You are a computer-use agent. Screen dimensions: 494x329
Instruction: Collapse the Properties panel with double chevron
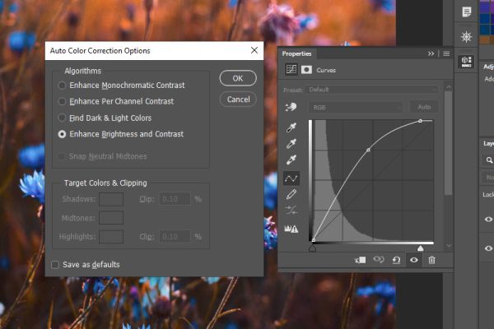(431, 53)
